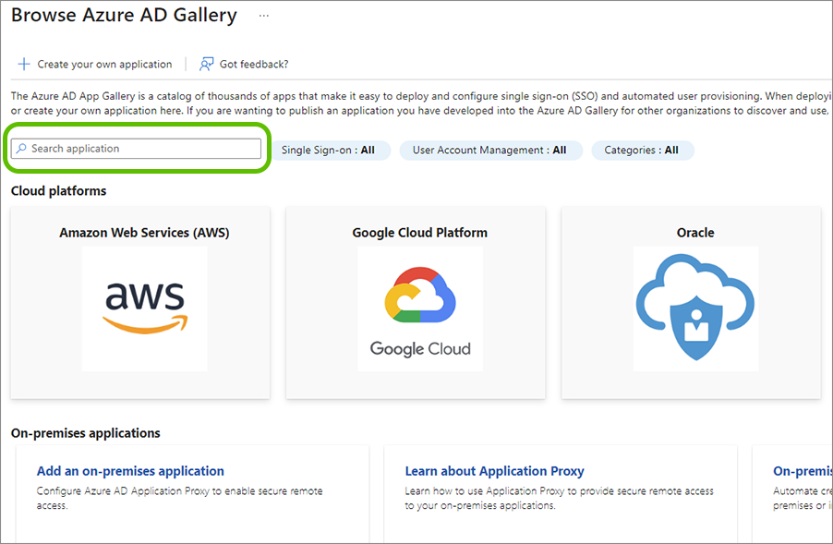Open the ellipsis menu beside page title
Image resolution: width=833 pixels, height=544 pixels.
264,16
